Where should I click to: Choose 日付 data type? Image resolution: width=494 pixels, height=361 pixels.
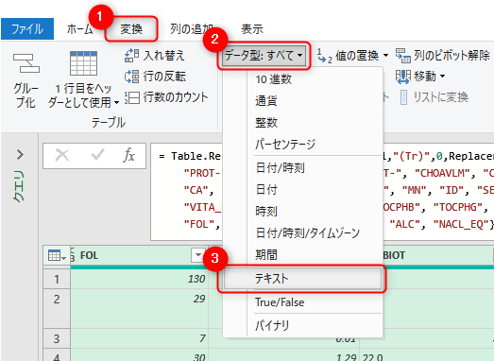tap(302, 190)
